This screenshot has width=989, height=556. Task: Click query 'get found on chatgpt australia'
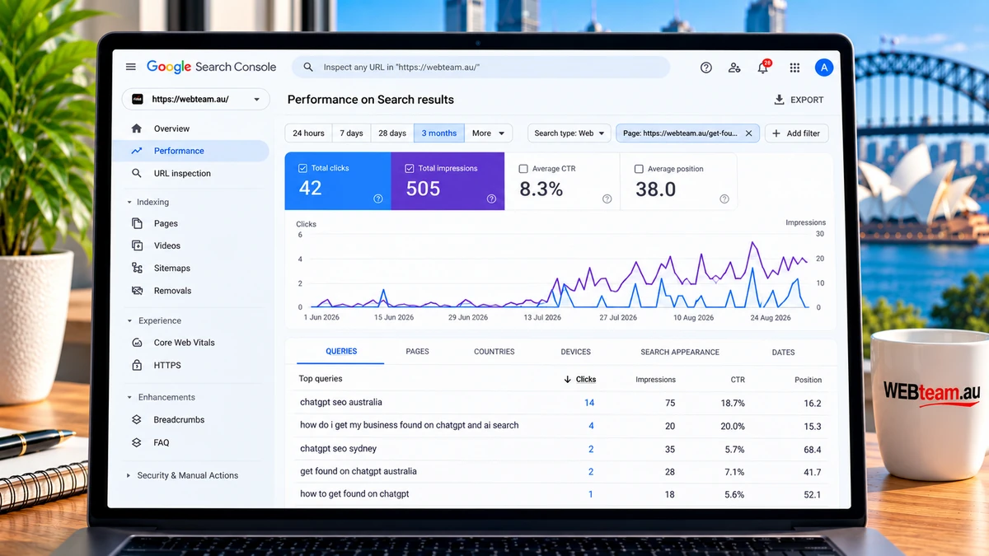click(x=359, y=471)
